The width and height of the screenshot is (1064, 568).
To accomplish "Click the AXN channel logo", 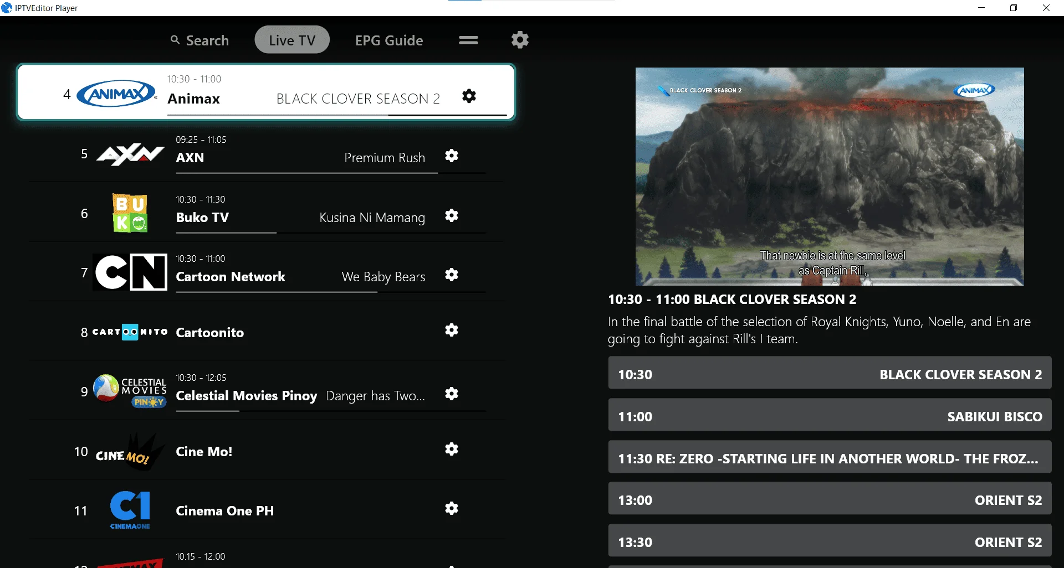I will tap(130, 154).
